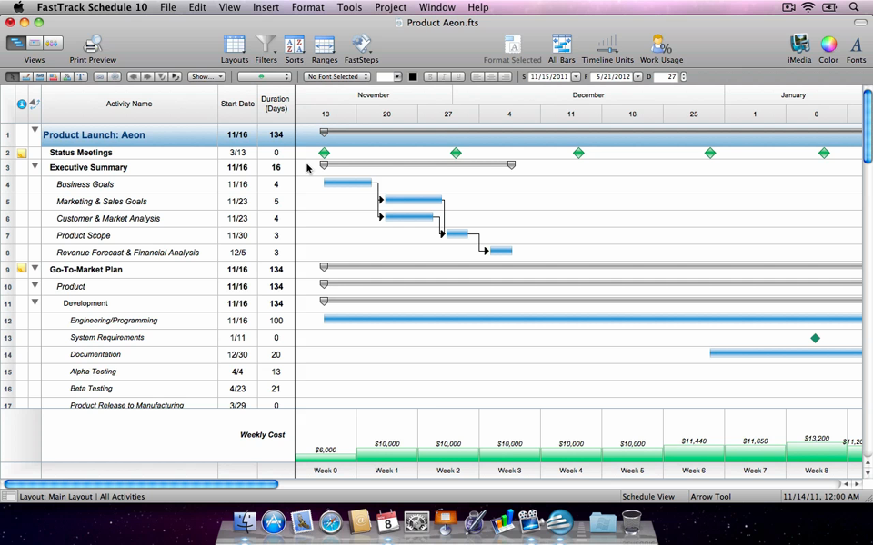Viewport: 873px width, 545px height.
Task: Click the Duration (Days) column header
Action: point(276,104)
